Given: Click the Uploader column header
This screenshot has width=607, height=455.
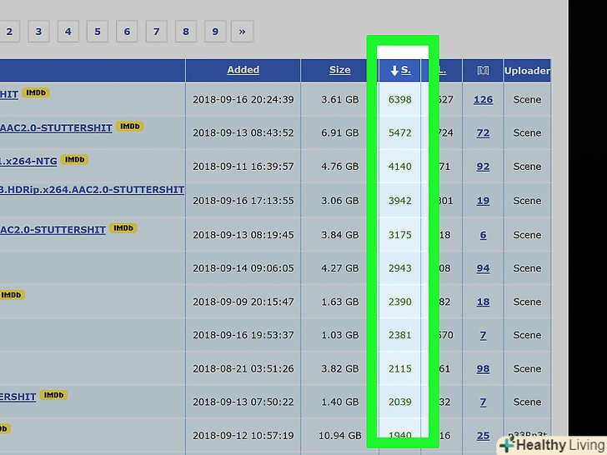Looking at the screenshot, I should pyautogui.click(x=527, y=71).
